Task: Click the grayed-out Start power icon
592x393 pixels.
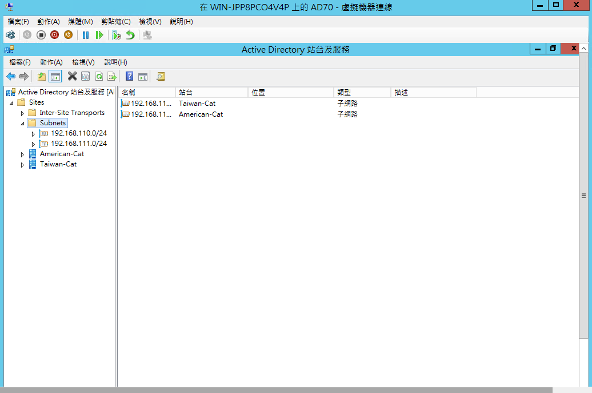Action: click(x=27, y=35)
